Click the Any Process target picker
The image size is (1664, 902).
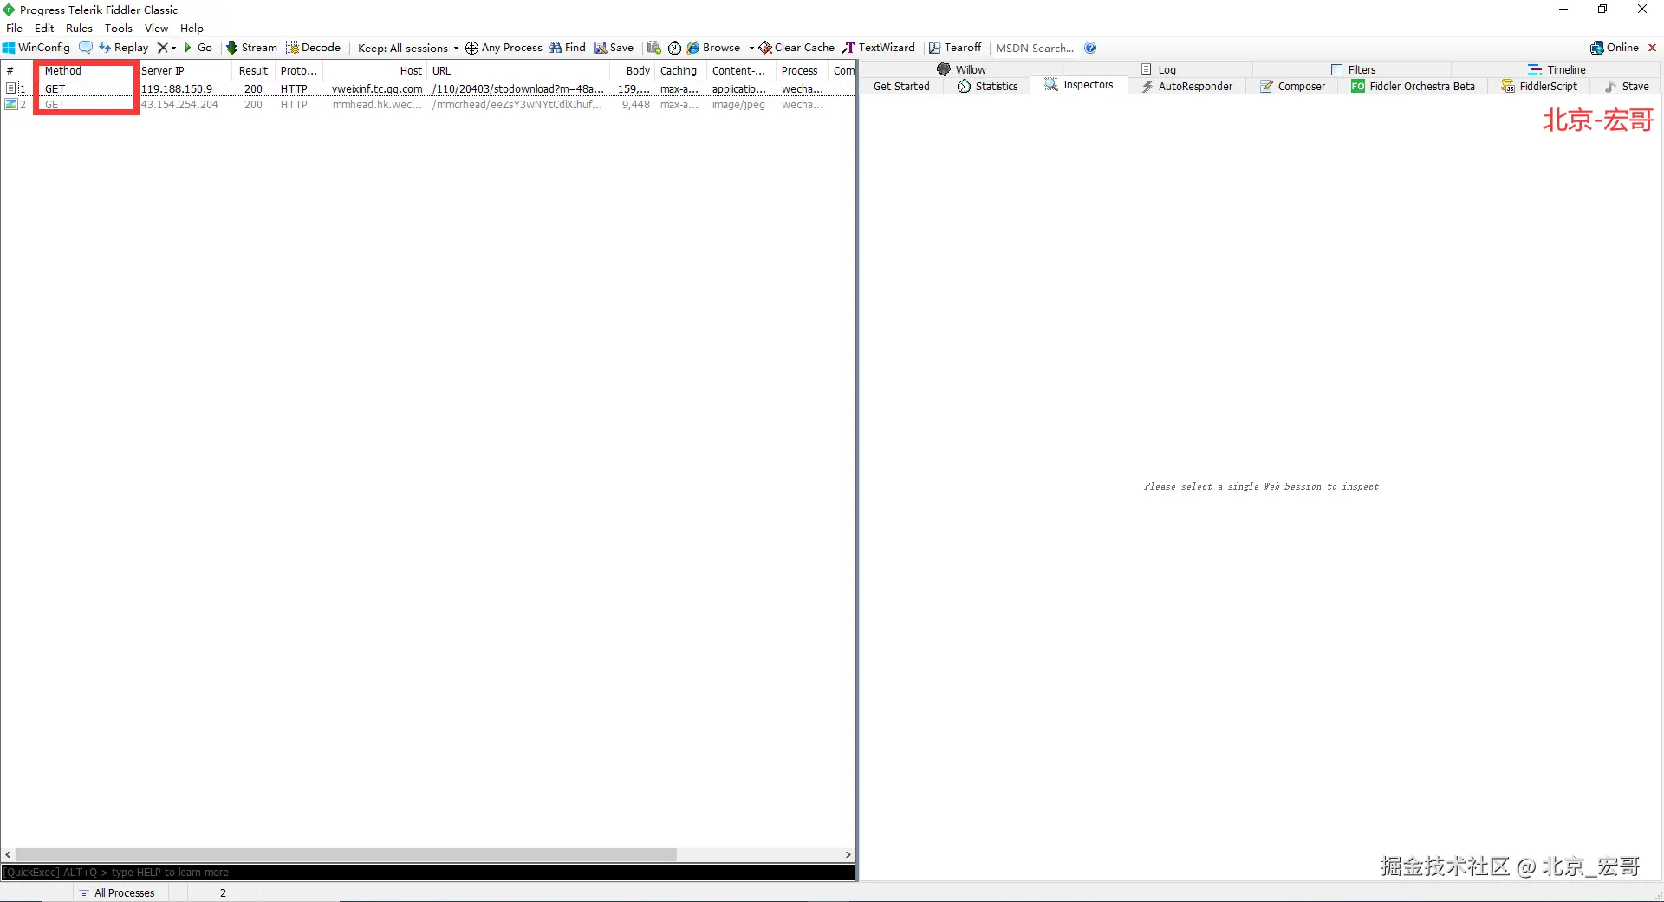(504, 48)
